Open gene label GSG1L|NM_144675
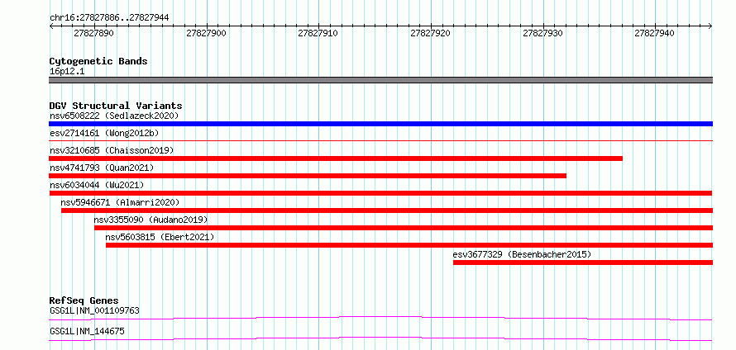The height and width of the screenshot is (350, 736). (x=87, y=332)
